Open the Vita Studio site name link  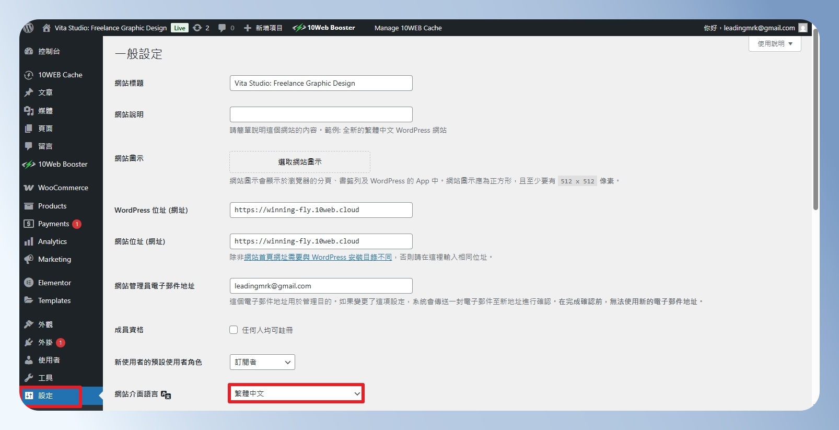(x=111, y=28)
